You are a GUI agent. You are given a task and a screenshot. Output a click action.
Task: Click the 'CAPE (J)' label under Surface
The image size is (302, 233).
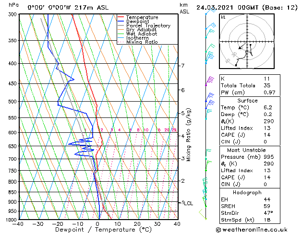point(233,135)
